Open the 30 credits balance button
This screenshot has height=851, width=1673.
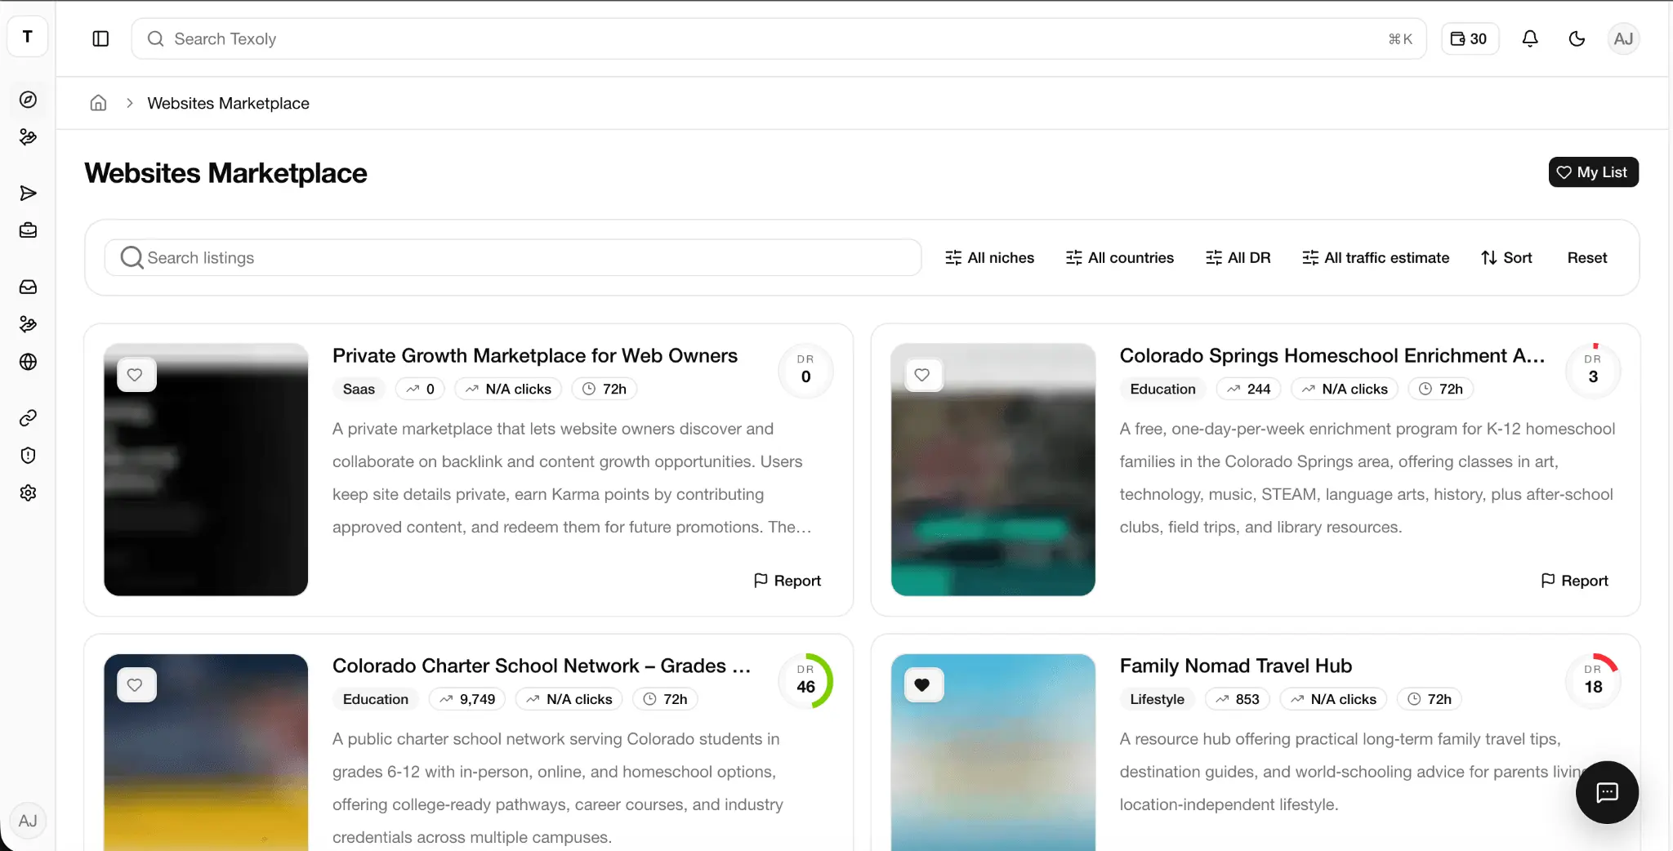pyautogui.click(x=1469, y=38)
